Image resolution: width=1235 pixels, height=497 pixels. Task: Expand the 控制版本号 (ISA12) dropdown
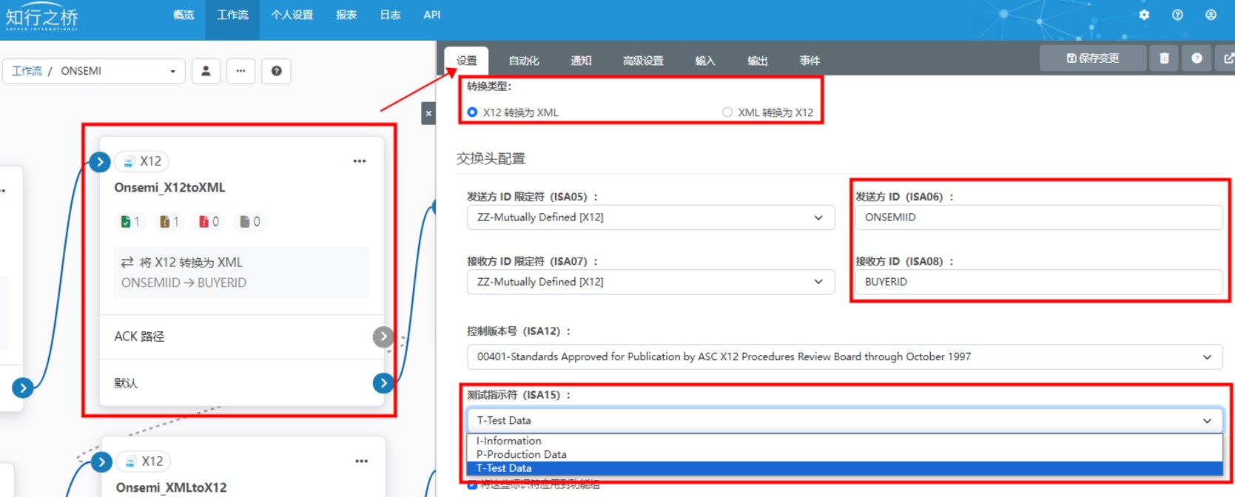844,356
